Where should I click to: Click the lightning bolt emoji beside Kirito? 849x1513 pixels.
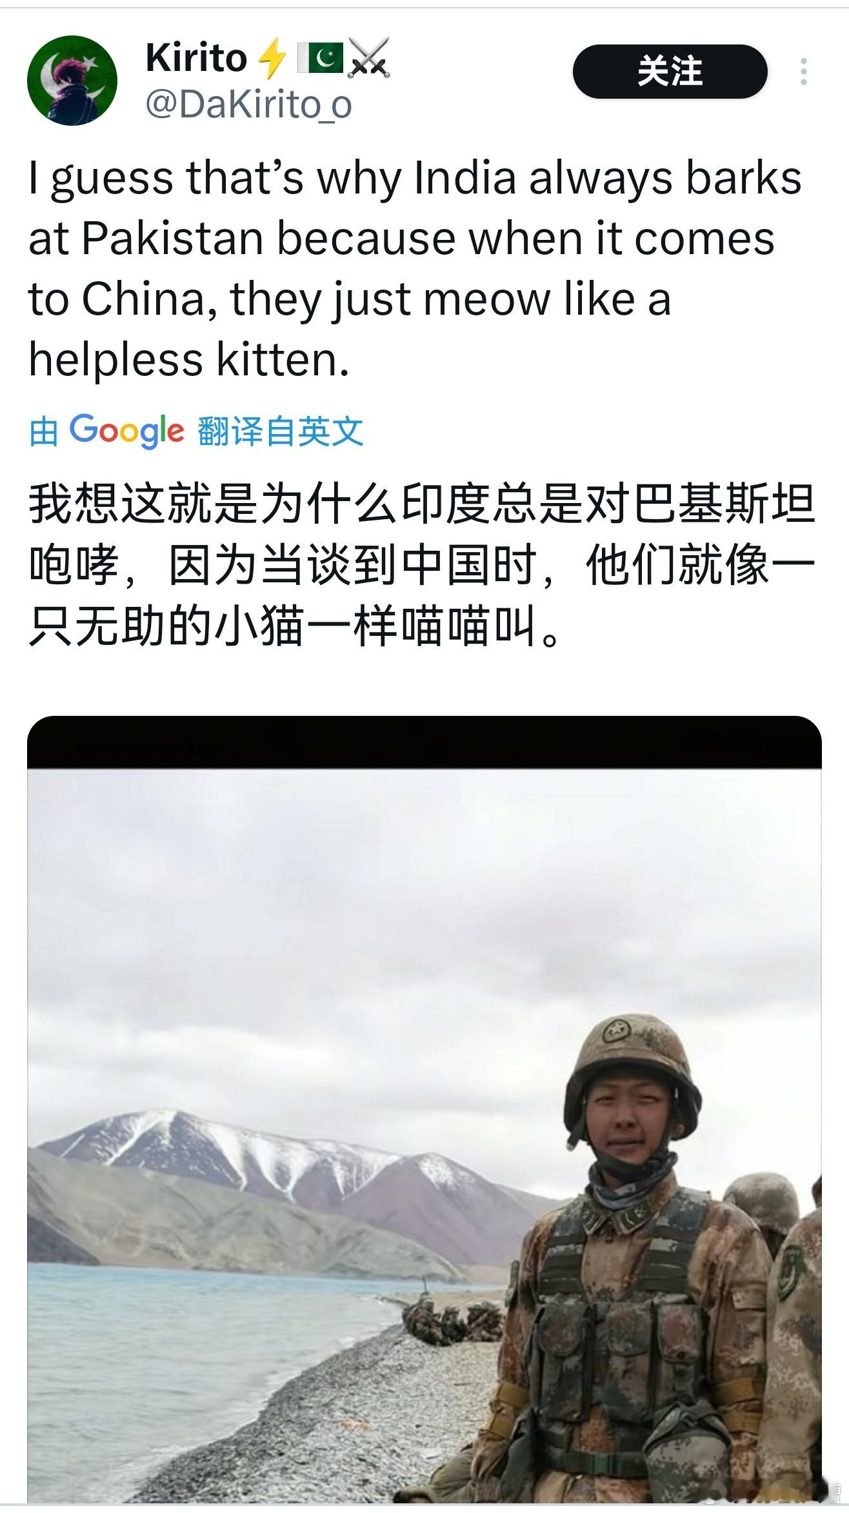(x=272, y=58)
